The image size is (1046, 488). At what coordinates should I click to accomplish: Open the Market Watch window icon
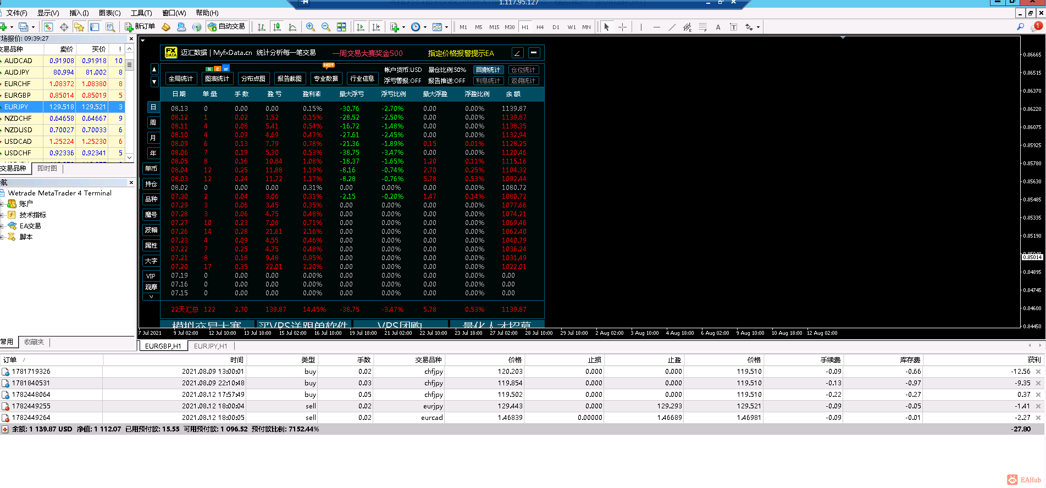(x=48, y=27)
